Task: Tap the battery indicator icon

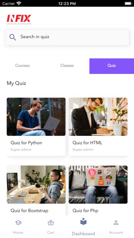Action: pos(128,3)
